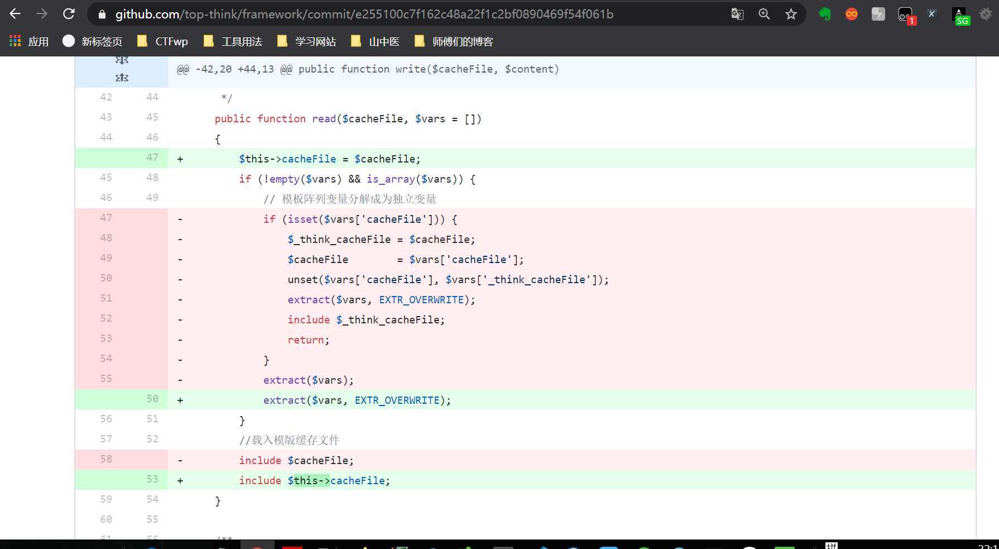Open the orange infinity extension

(852, 14)
